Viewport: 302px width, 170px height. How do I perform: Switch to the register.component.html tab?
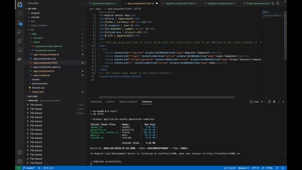(179, 3)
